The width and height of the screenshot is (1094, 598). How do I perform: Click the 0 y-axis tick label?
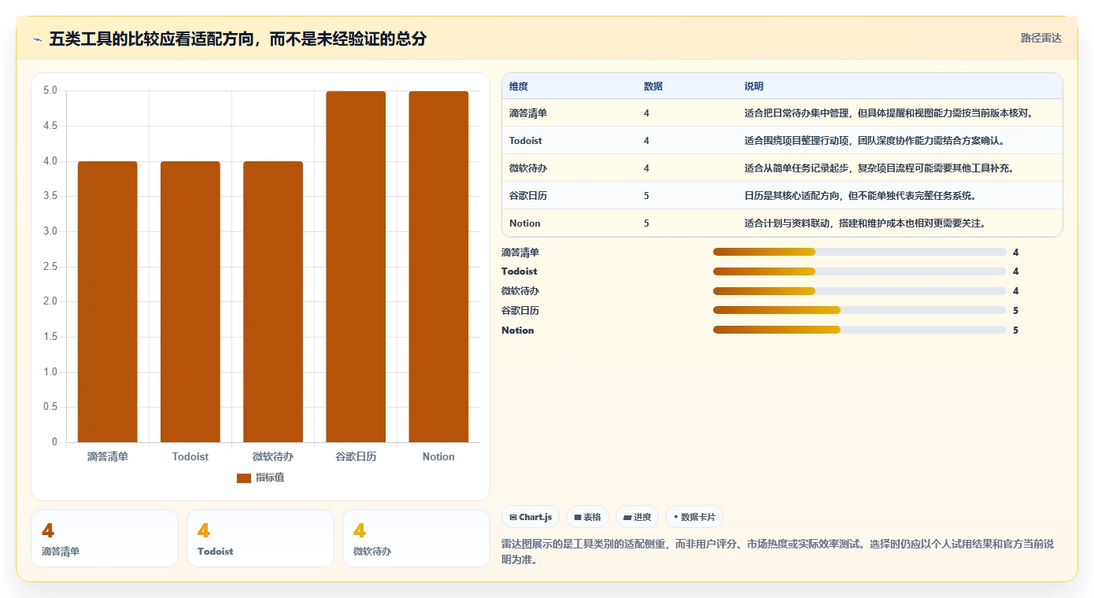point(54,442)
